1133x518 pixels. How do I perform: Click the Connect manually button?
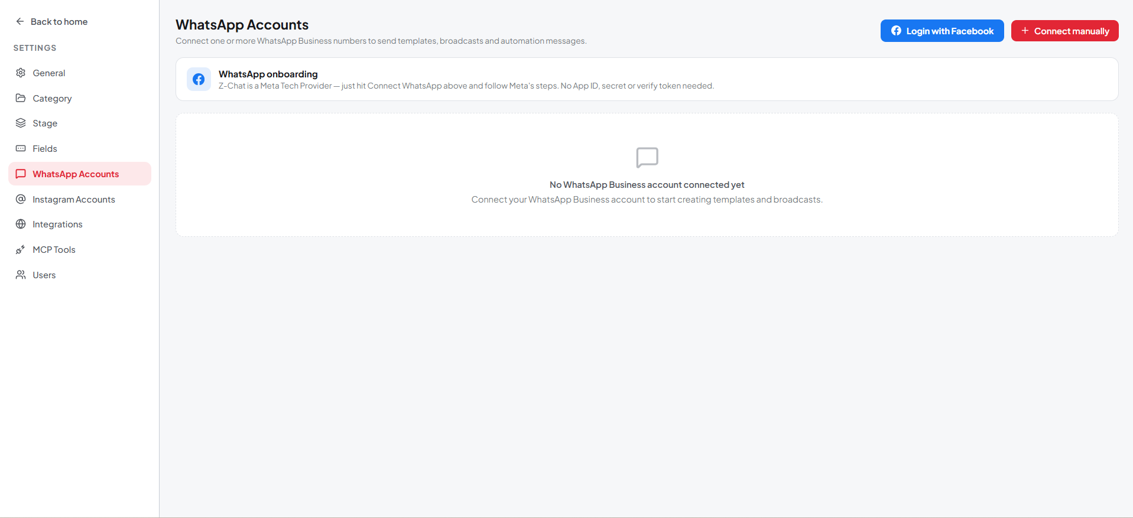[1064, 31]
